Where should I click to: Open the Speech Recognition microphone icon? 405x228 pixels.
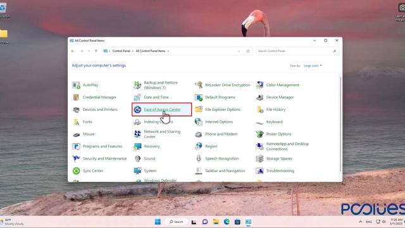[199, 158]
